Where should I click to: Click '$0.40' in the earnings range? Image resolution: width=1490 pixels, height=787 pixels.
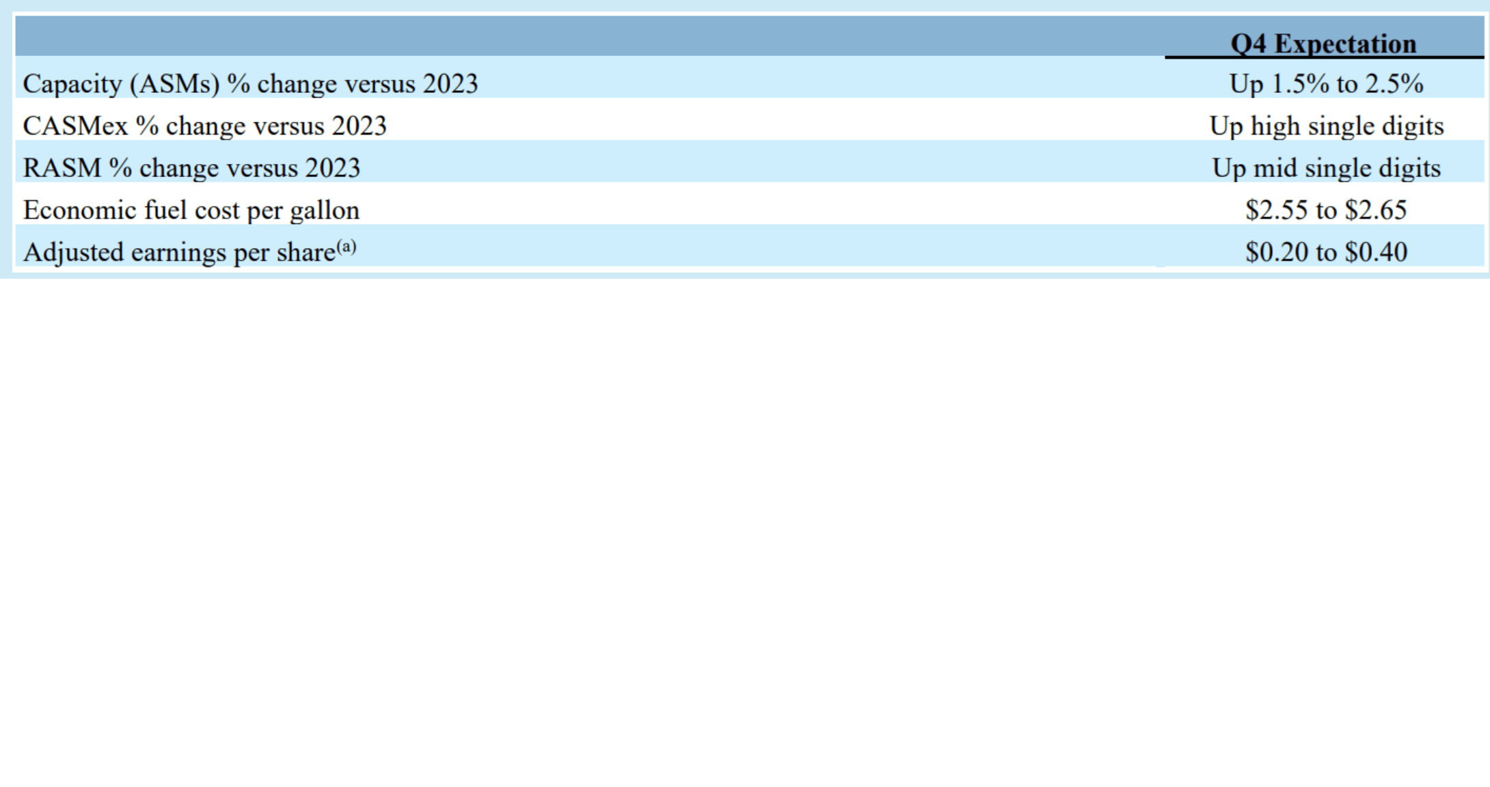pyautogui.click(x=1375, y=253)
